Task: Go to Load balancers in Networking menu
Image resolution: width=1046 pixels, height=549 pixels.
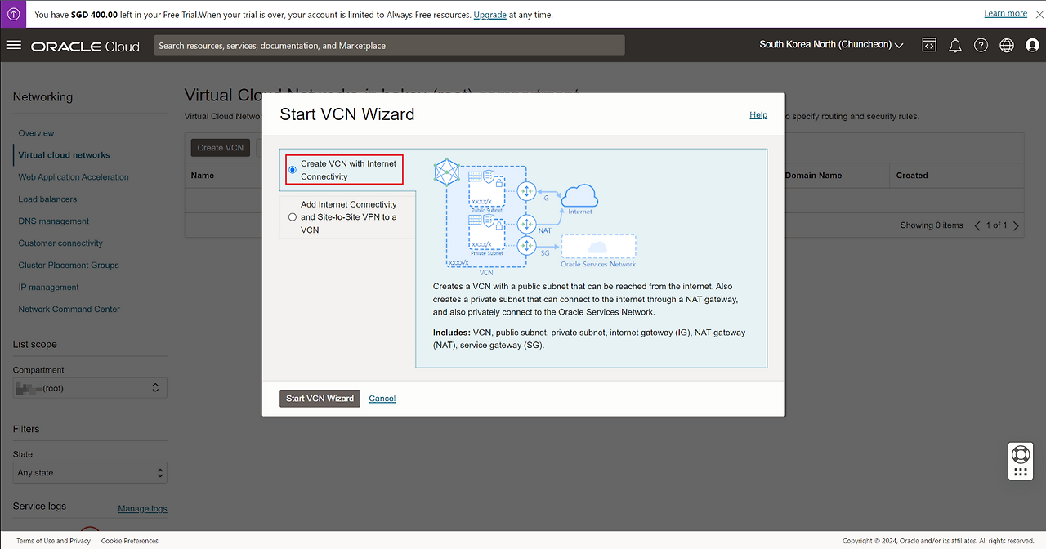Action: coord(47,199)
